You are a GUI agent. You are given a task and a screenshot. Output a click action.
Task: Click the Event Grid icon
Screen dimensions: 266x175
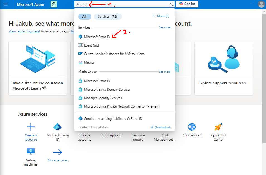point(80,45)
